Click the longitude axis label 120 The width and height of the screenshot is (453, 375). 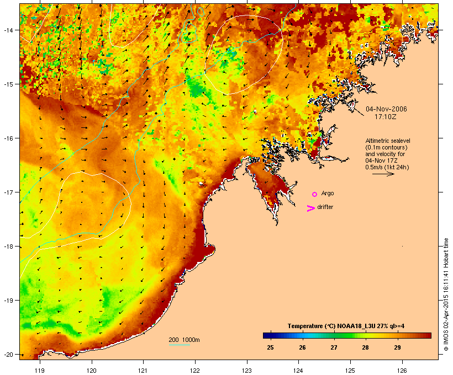click(92, 371)
